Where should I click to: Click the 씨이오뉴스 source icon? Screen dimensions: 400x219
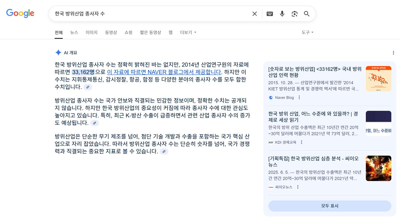(x=271, y=187)
